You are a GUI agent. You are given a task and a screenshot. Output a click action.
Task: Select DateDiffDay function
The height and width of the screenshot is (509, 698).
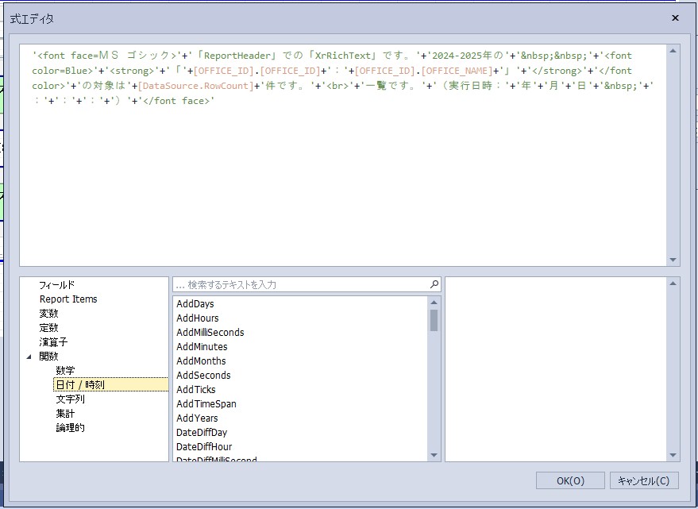[202, 433]
